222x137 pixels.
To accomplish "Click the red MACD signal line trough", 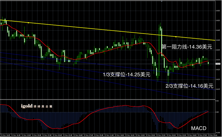I will click(178, 128).
